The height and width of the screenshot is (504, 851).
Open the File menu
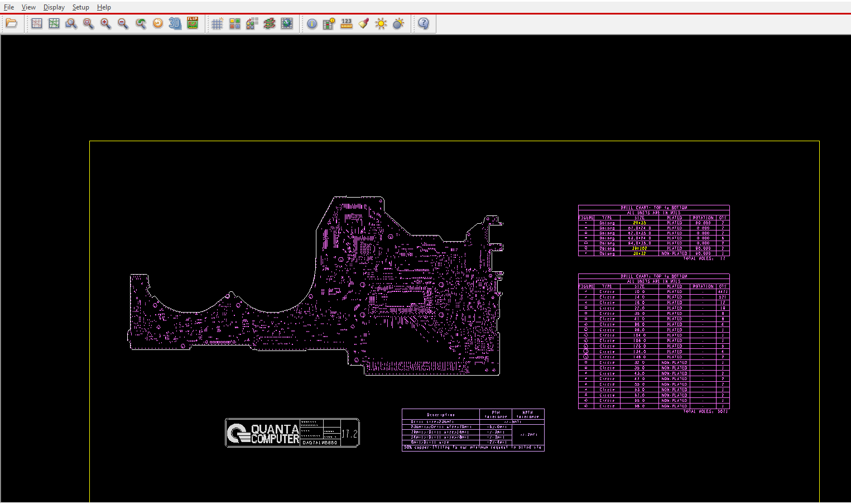[x=9, y=7]
